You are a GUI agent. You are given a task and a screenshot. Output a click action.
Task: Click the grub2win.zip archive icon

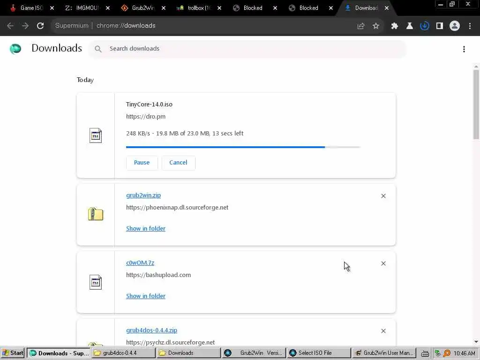[96, 214]
